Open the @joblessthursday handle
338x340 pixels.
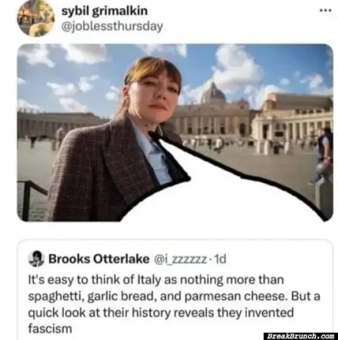point(112,26)
